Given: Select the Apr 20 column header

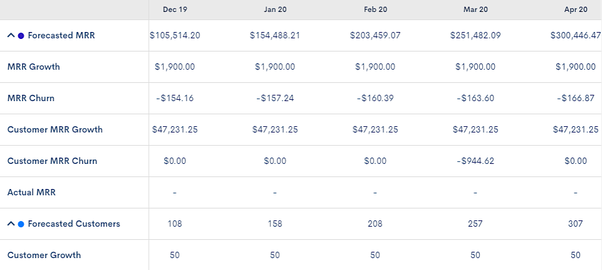Looking at the screenshot, I should 575,9.
